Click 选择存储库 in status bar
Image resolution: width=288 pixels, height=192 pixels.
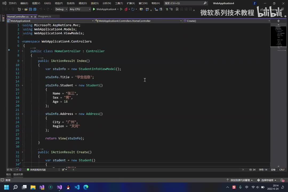tap(267, 180)
